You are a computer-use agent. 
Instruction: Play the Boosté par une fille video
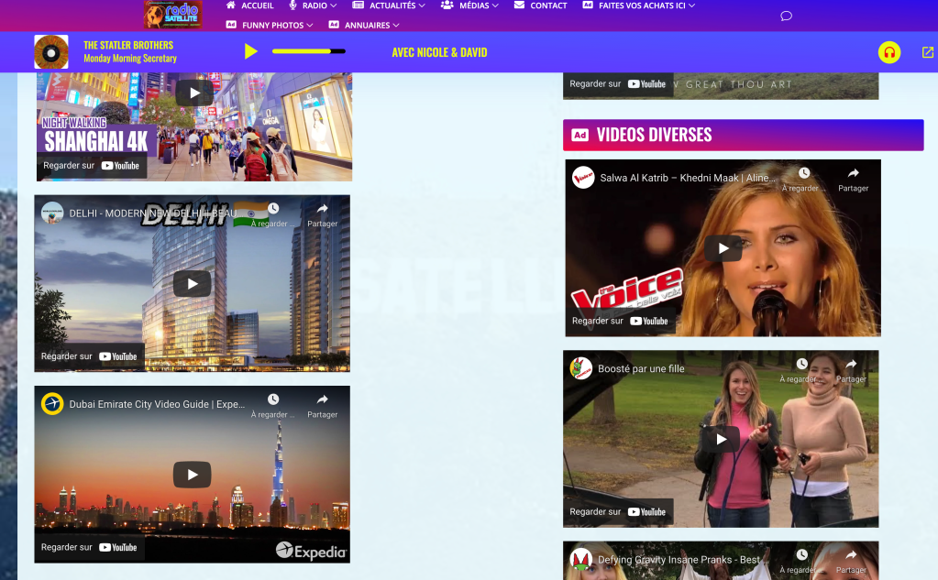(x=721, y=439)
